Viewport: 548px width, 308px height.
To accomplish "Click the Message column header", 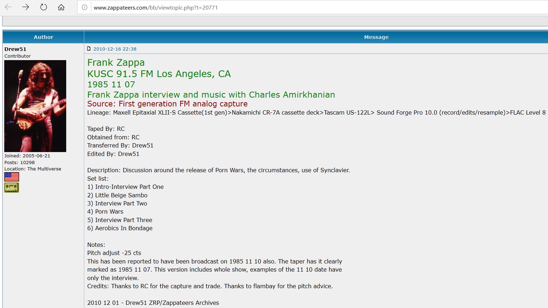I will (376, 37).
